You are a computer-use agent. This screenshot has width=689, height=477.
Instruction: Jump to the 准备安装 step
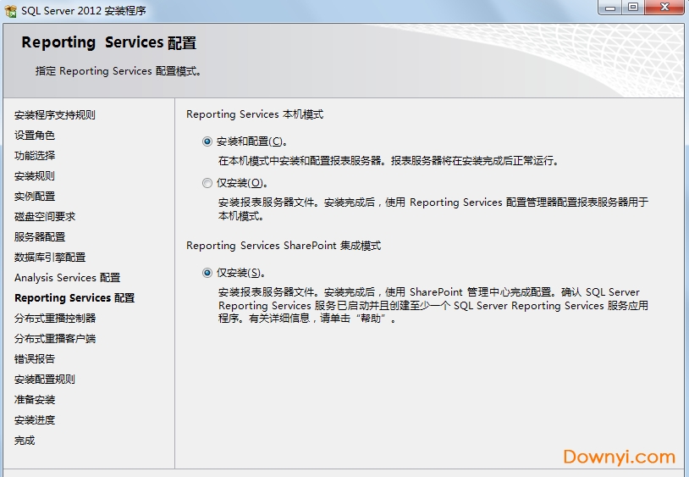click(x=35, y=400)
